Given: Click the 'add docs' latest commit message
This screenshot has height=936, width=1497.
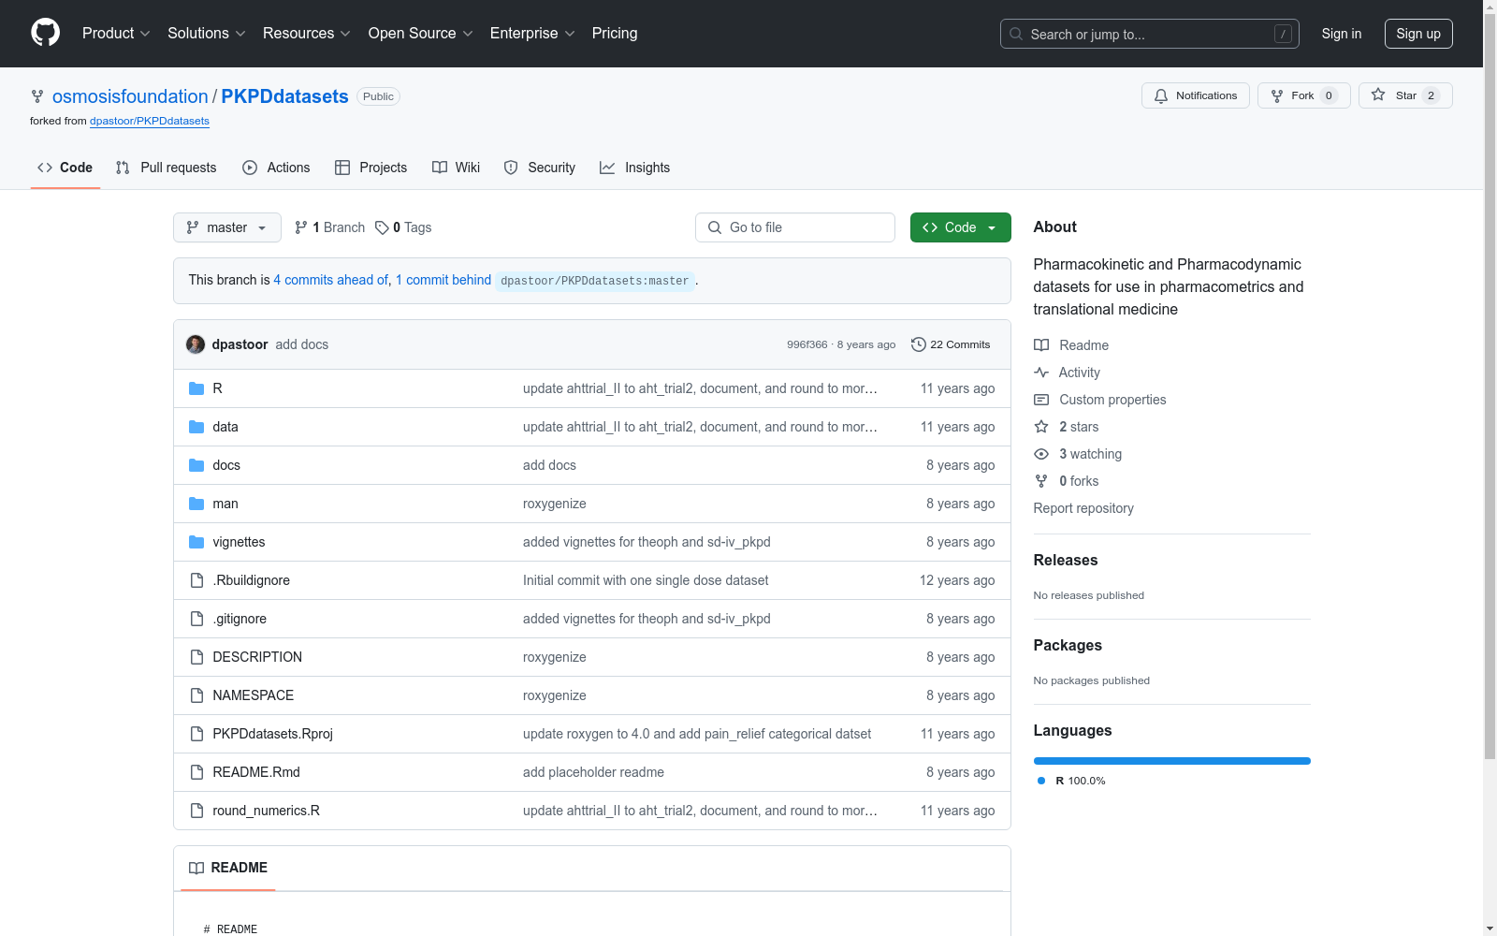Looking at the screenshot, I should (x=302, y=344).
